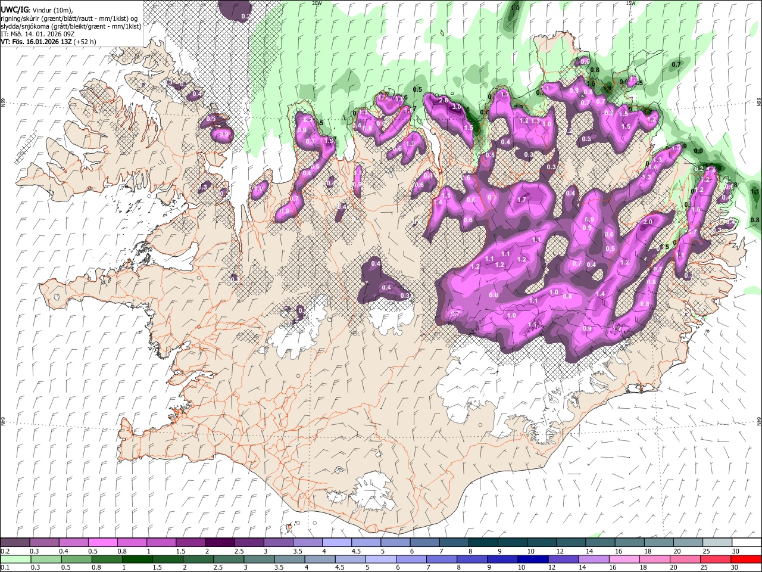Screen dimensions: 762x572
Task: Click the valid time 'VT: Fös. 16.01.2026 13Z'
Action: tap(37, 42)
